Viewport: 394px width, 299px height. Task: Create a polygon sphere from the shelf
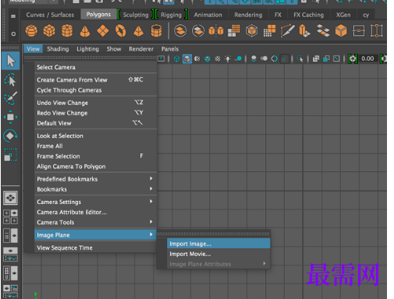tap(31, 31)
